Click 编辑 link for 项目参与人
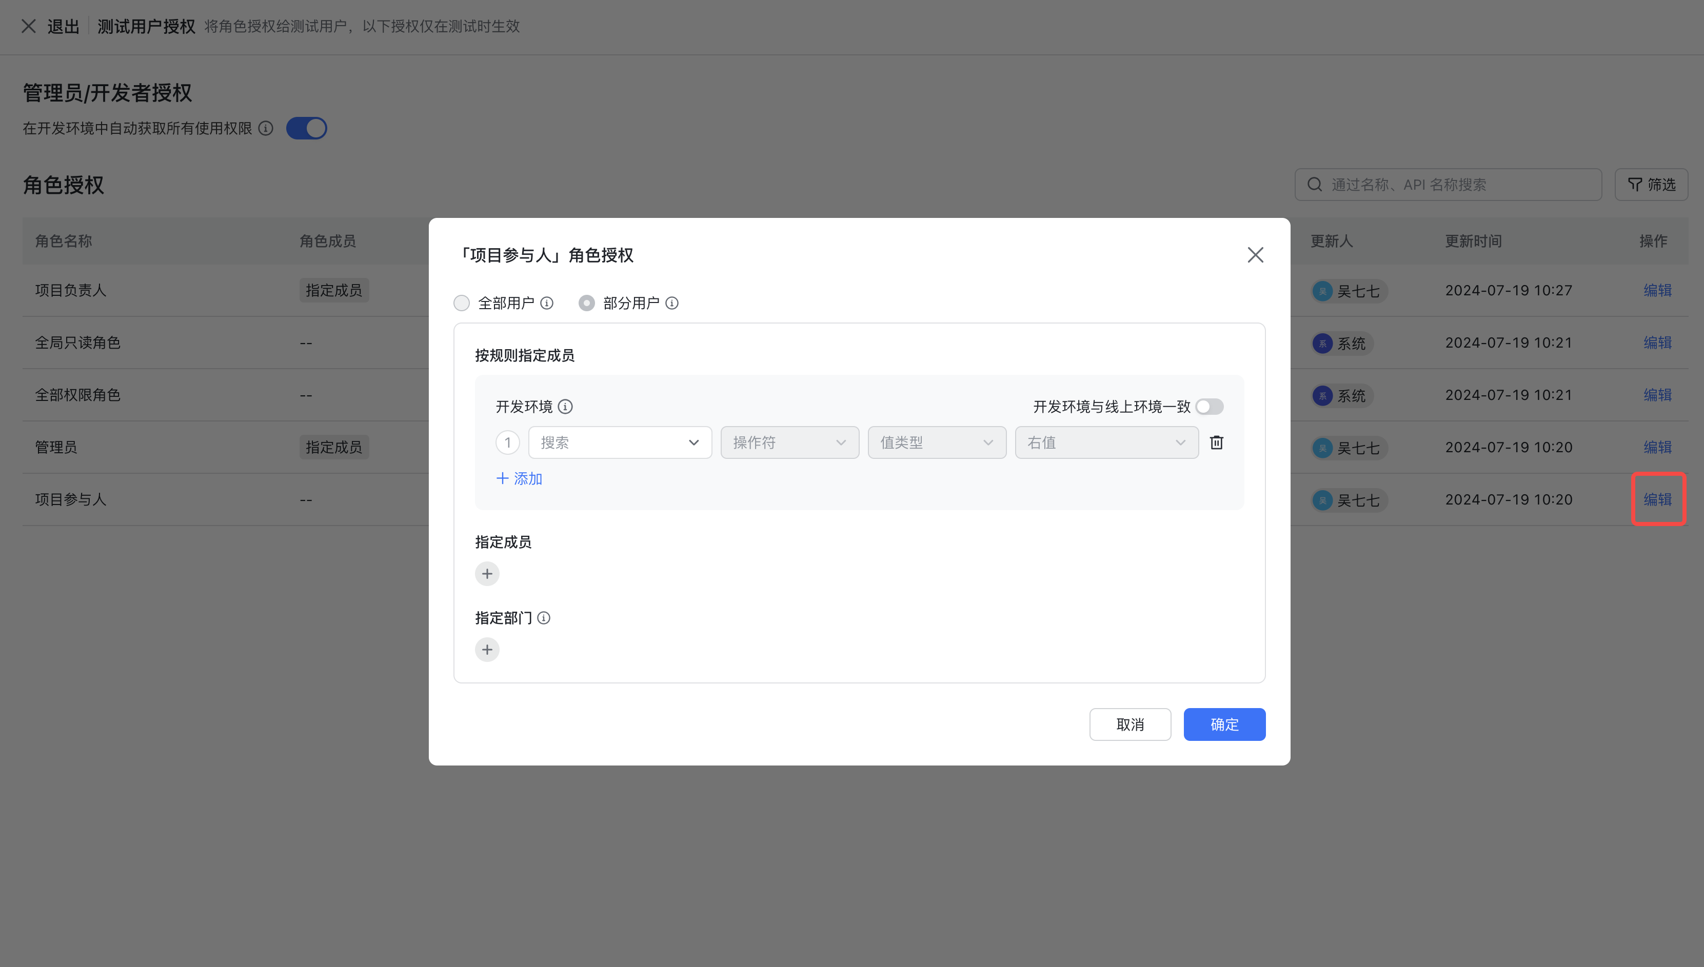Screen dimensions: 1704x967 click(x=1657, y=499)
